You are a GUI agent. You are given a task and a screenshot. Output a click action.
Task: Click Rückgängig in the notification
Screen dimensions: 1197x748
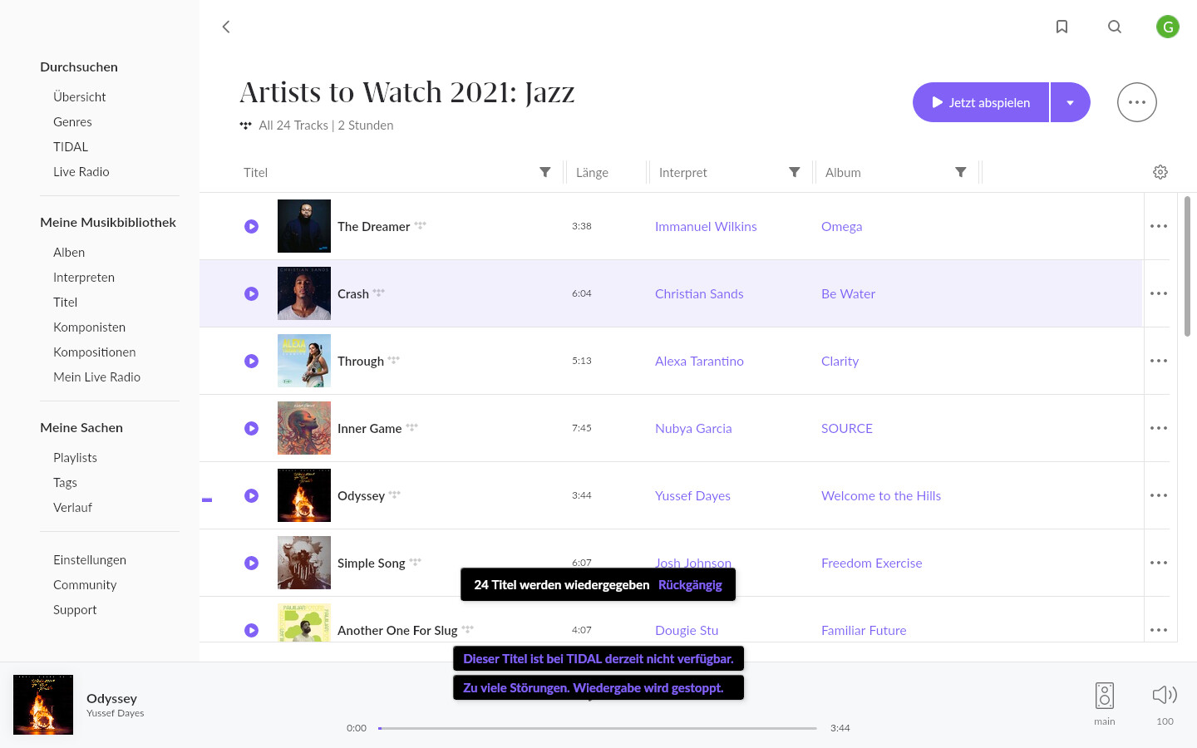tap(690, 584)
